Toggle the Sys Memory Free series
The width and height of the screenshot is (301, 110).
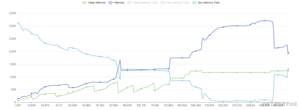(x=206, y=3)
